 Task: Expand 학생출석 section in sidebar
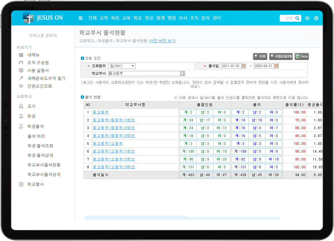(35, 127)
